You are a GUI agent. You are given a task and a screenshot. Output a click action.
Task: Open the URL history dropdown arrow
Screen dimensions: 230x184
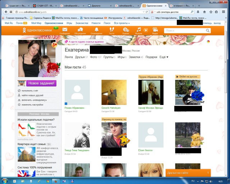point(144,12)
